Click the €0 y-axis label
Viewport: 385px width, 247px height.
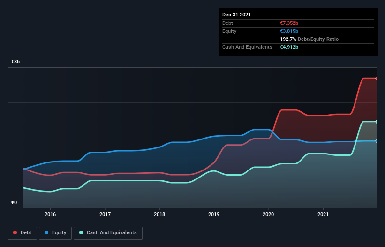tap(14, 202)
